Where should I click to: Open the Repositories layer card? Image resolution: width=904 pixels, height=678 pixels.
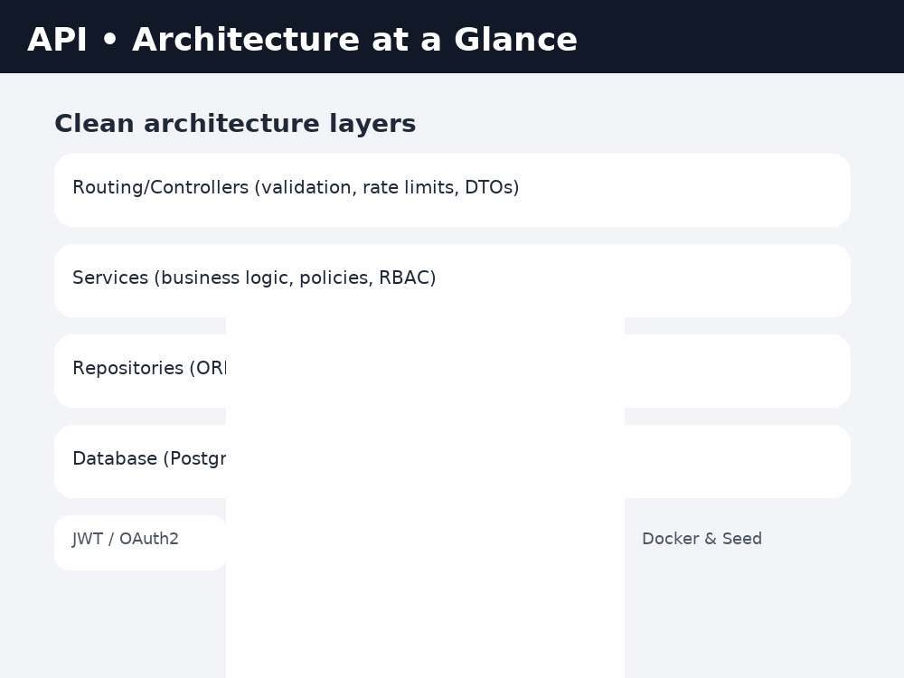tap(452, 371)
